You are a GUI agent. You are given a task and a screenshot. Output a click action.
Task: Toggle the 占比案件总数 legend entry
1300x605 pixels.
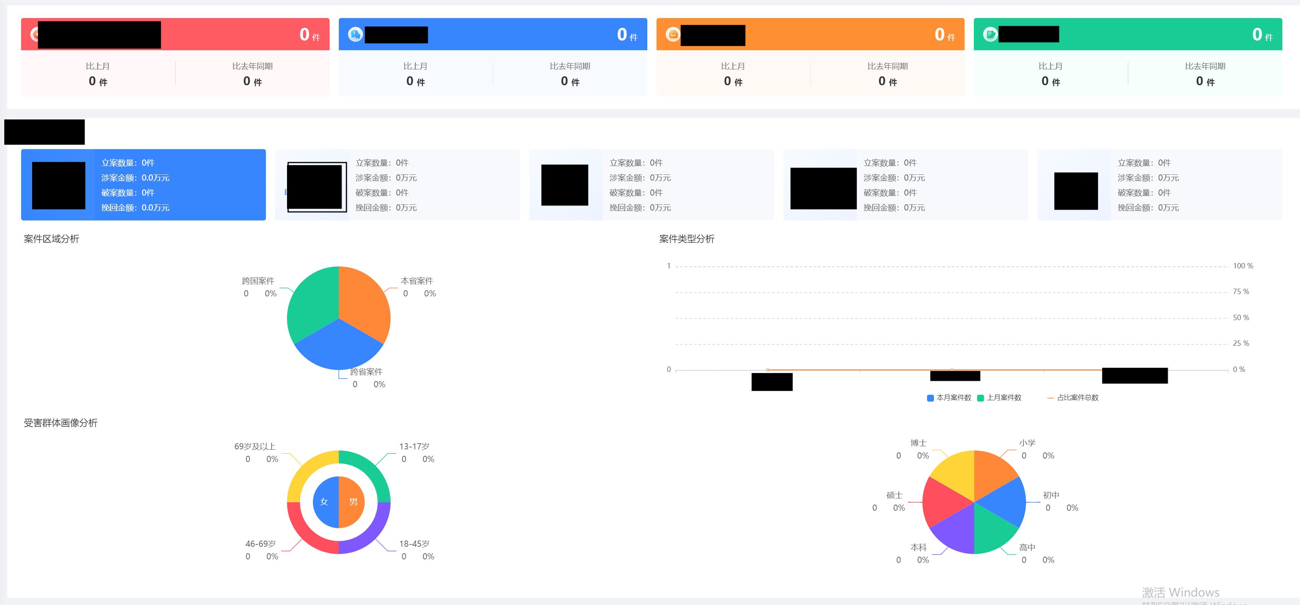1073,398
